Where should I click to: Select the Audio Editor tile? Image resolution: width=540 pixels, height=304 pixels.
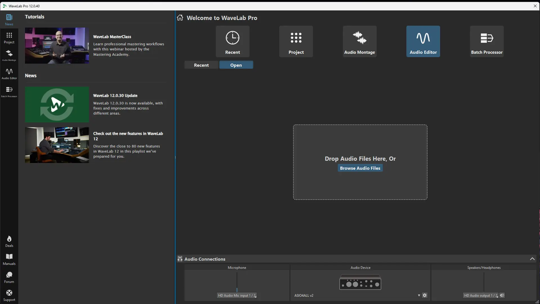coord(423,41)
